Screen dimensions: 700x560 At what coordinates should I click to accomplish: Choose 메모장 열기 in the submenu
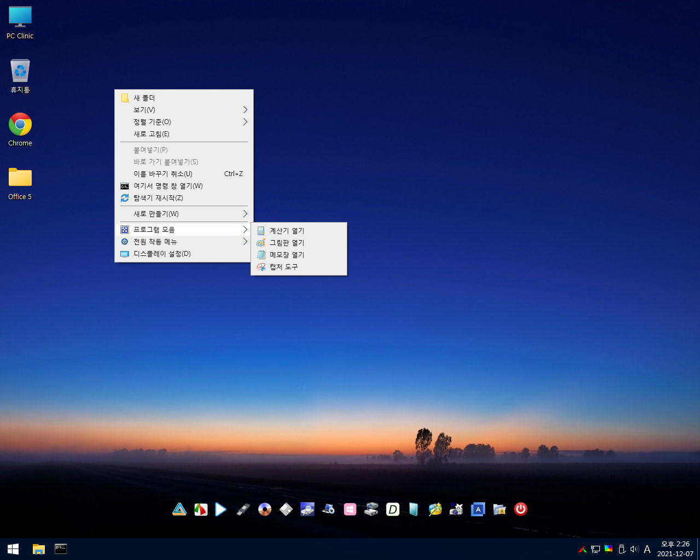pyautogui.click(x=299, y=255)
